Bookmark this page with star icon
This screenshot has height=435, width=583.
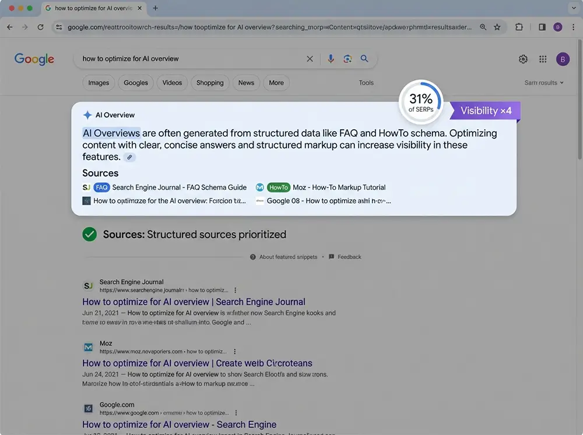[497, 27]
